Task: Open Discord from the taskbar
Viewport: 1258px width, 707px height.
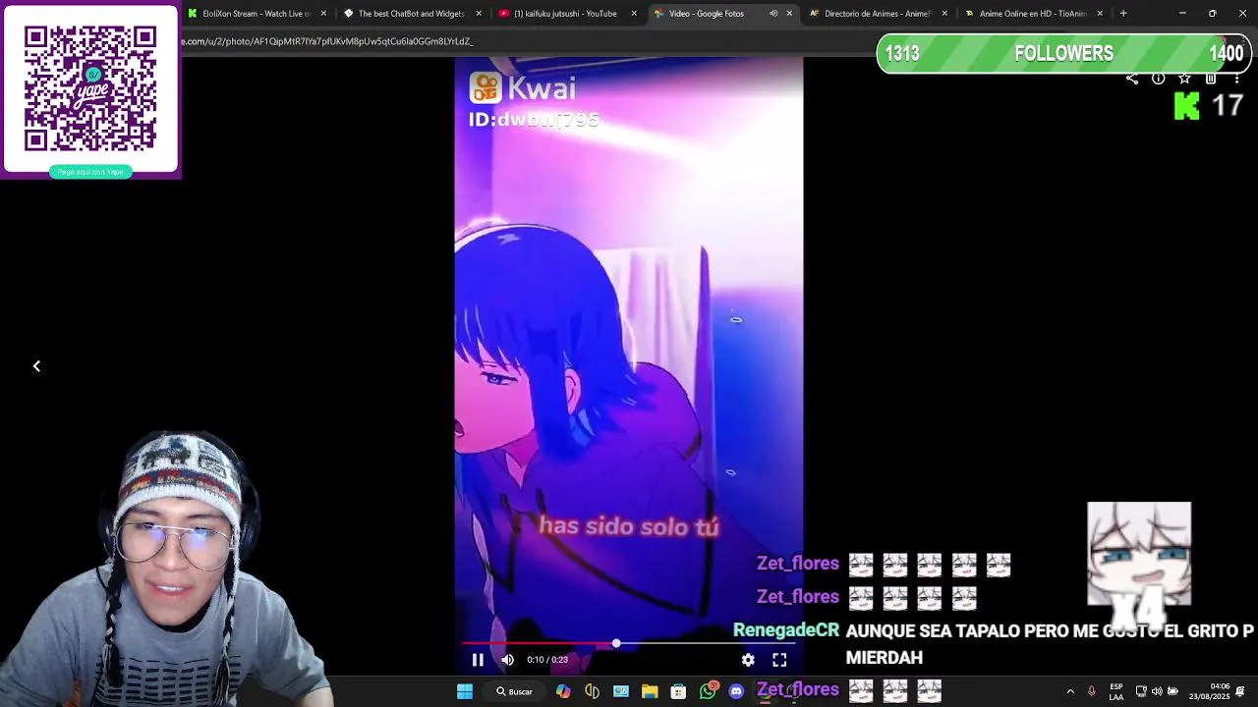Action: pyautogui.click(x=736, y=691)
